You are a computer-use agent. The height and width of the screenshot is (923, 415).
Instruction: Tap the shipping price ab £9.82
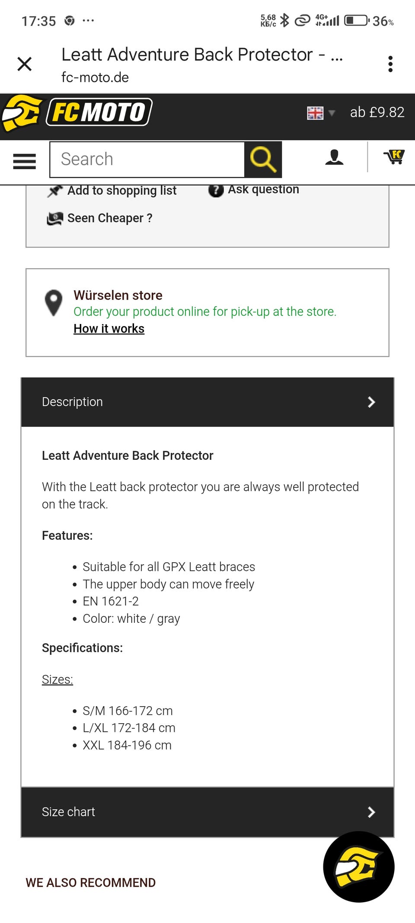pyautogui.click(x=377, y=112)
